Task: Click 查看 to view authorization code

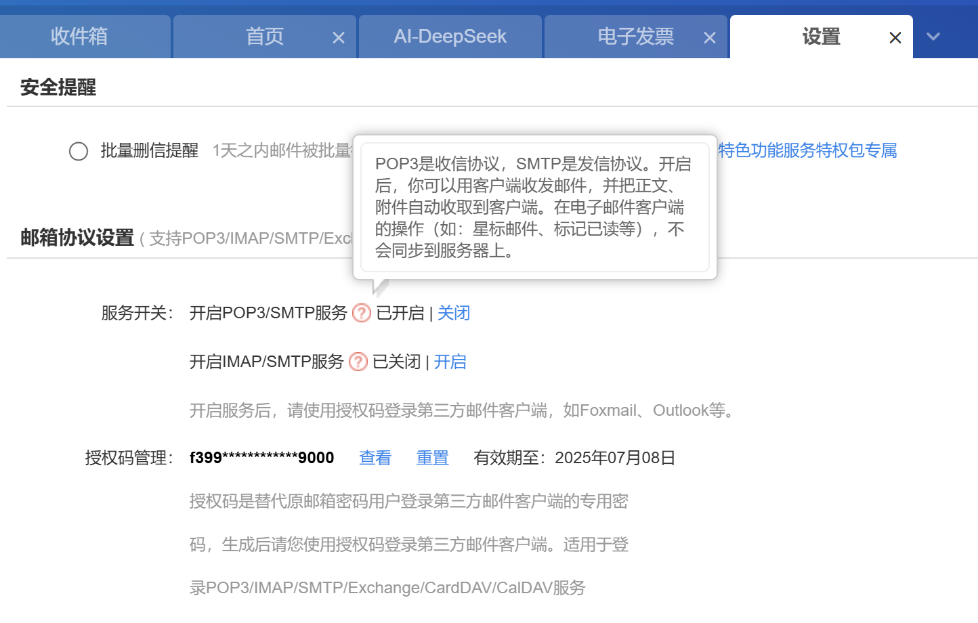Action: coord(375,458)
